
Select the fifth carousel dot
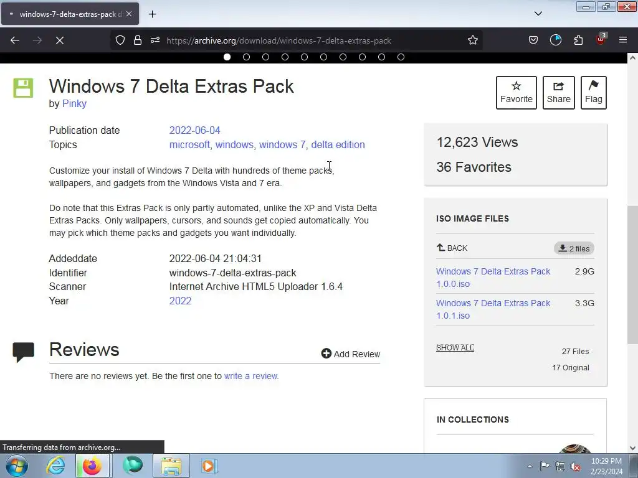click(x=304, y=57)
